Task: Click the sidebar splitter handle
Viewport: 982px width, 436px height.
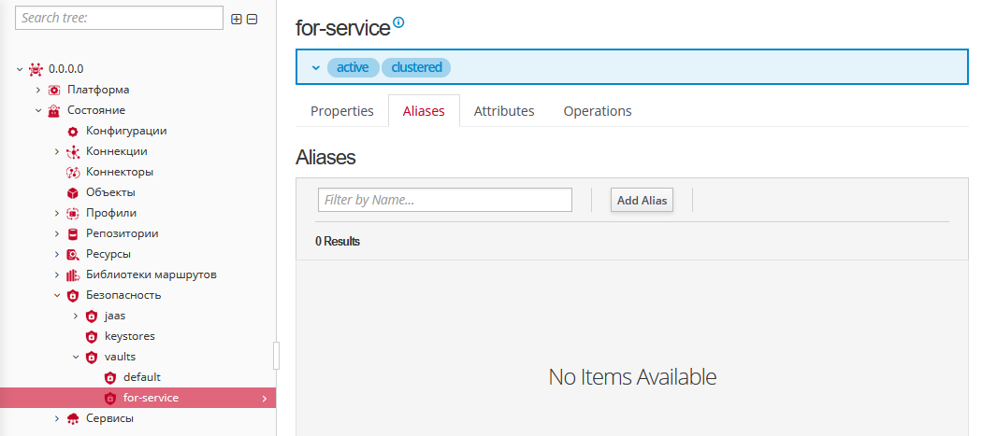Action: (277, 356)
